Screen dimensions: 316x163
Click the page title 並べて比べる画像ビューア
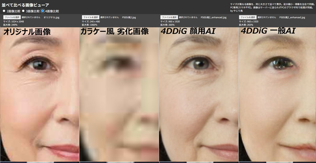[25, 5]
